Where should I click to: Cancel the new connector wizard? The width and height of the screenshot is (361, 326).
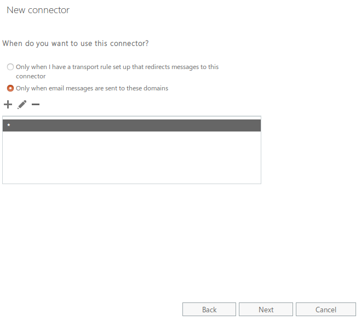click(326, 310)
